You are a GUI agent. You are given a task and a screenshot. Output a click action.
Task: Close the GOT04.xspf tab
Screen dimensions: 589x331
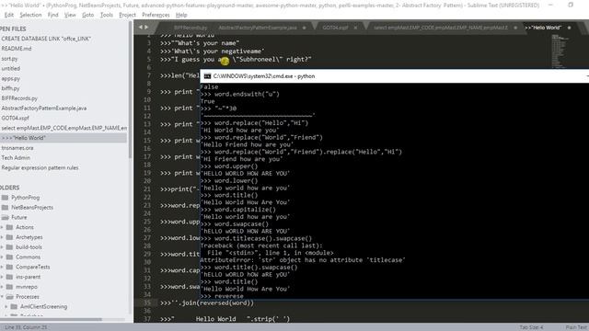point(356,28)
